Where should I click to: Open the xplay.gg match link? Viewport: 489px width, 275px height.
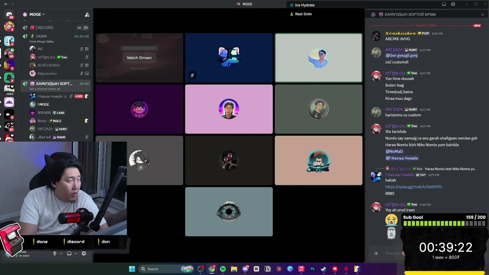point(413,187)
